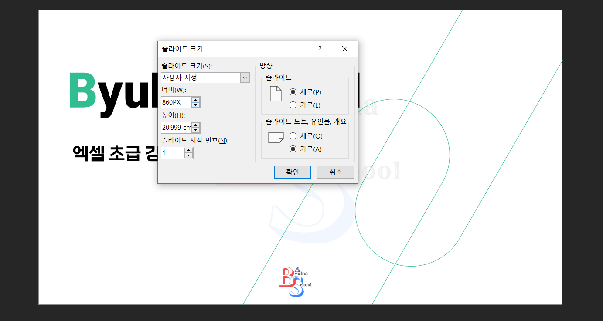Cancel the dialog with 취소

(x=335, y=172)
